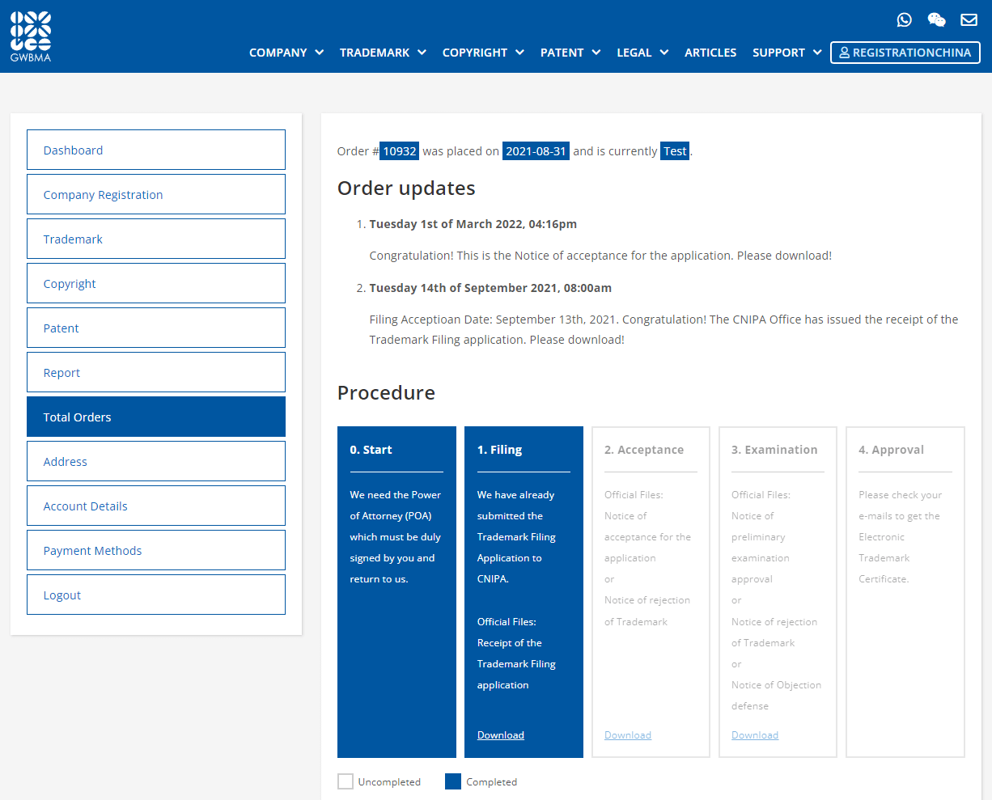This screenshot has height=800, width=992.
Task: Click the Tuesday 1st of March 2022 update
Action: coord(473,224)
